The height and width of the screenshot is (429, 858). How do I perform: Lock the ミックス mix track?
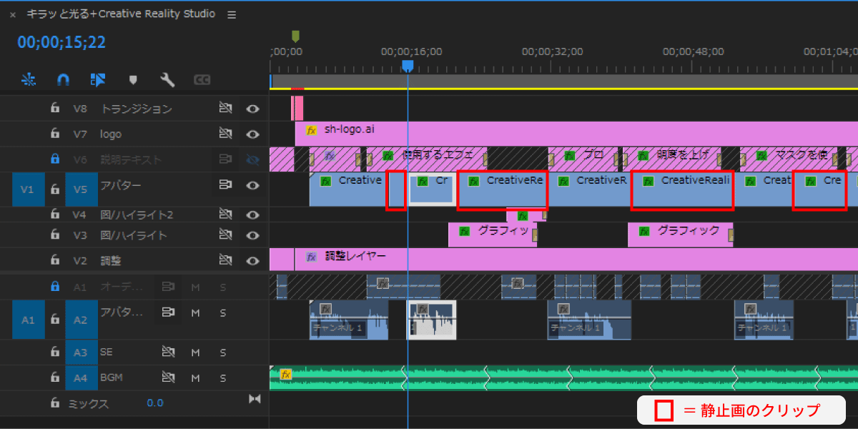54,403
